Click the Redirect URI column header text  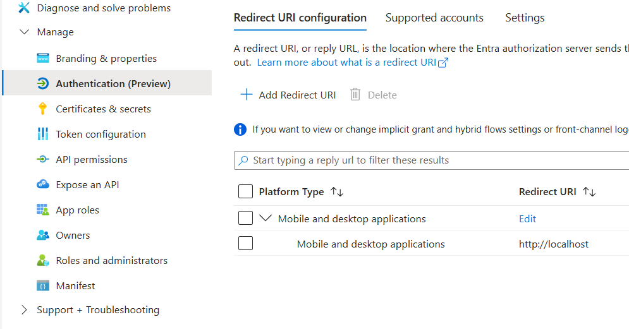click(x=547, y=192)
